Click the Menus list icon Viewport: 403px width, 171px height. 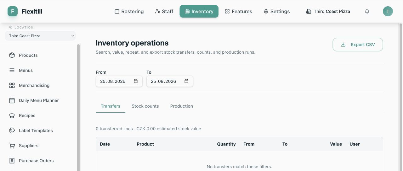[x=12, y=70]
